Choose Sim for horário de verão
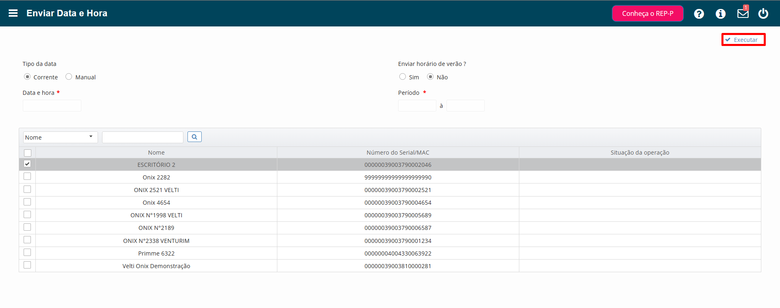Screen dimensions: 780x308 coord(403,76)
